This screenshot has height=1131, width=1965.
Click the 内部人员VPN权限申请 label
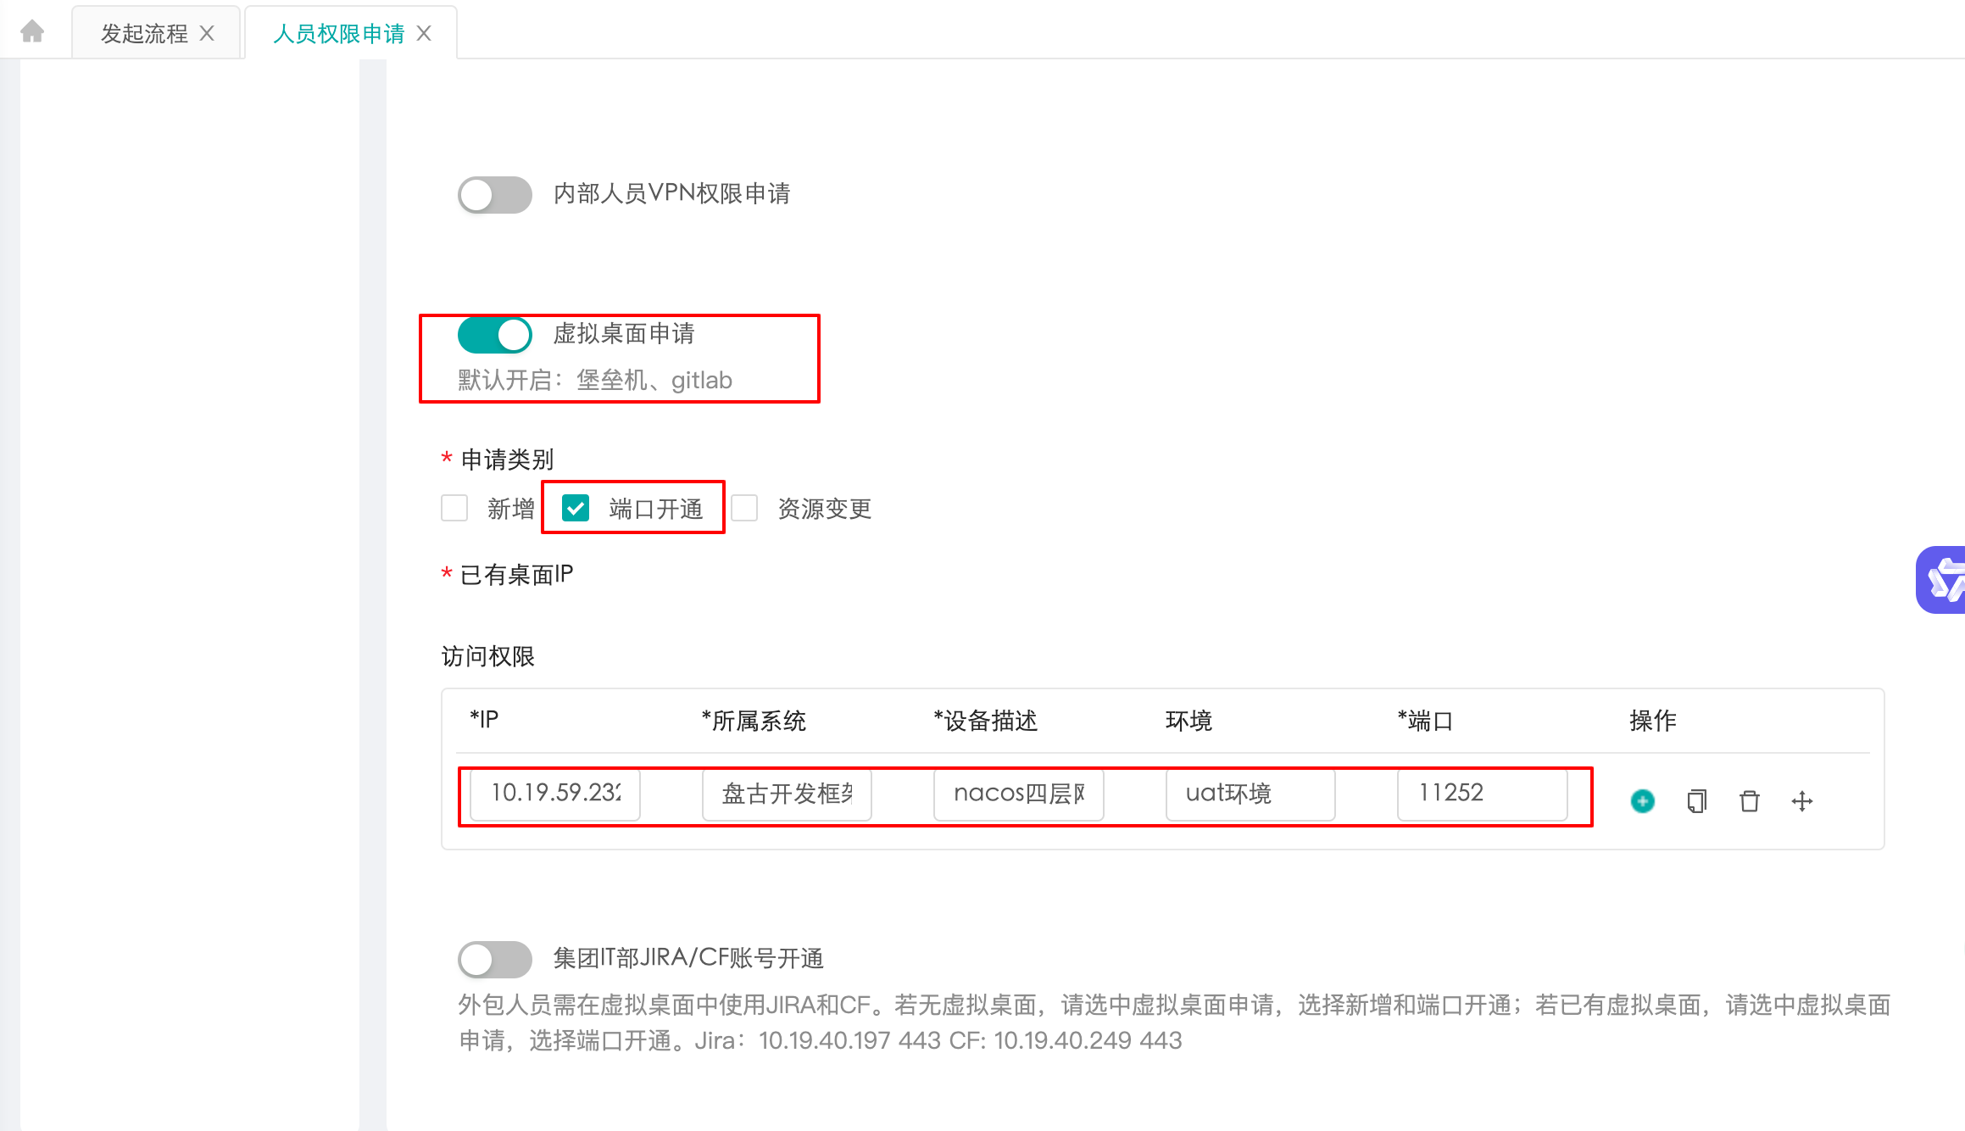tap(671, 194)
